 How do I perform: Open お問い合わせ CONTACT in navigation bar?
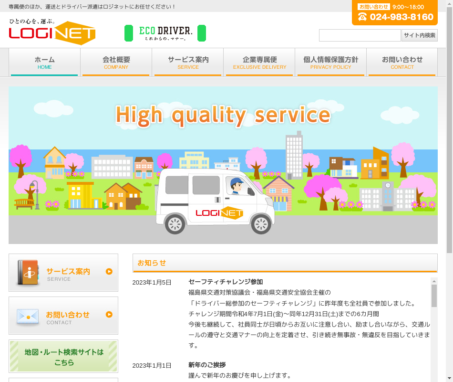tap(402, 63)
